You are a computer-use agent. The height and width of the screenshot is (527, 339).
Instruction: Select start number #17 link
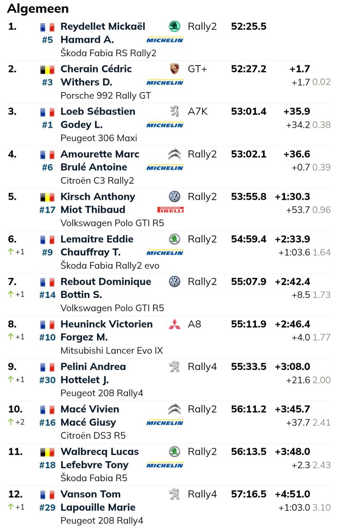point(47,210)
